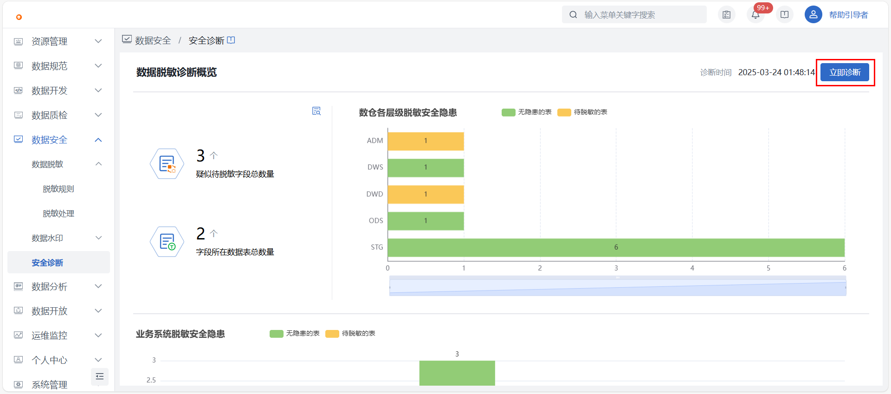Image resolution: width=891 pixels, height=394 pixels.
Task: Open the documentation book icon in header
Action: tap(784, 15)
